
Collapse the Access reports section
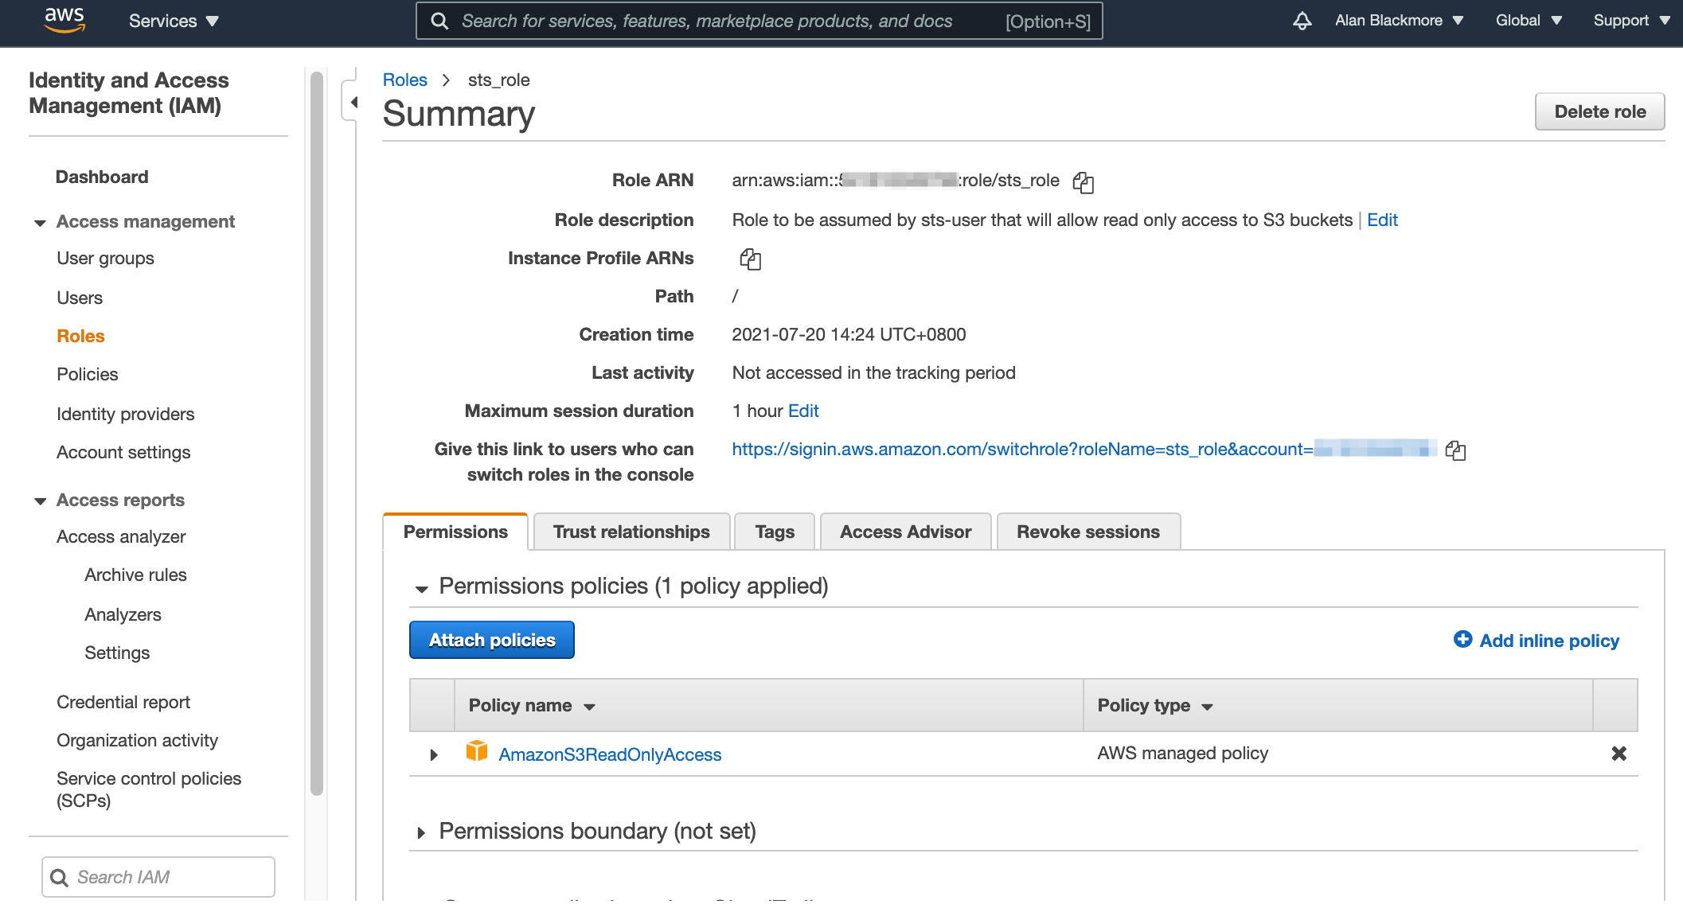[39, 501]
